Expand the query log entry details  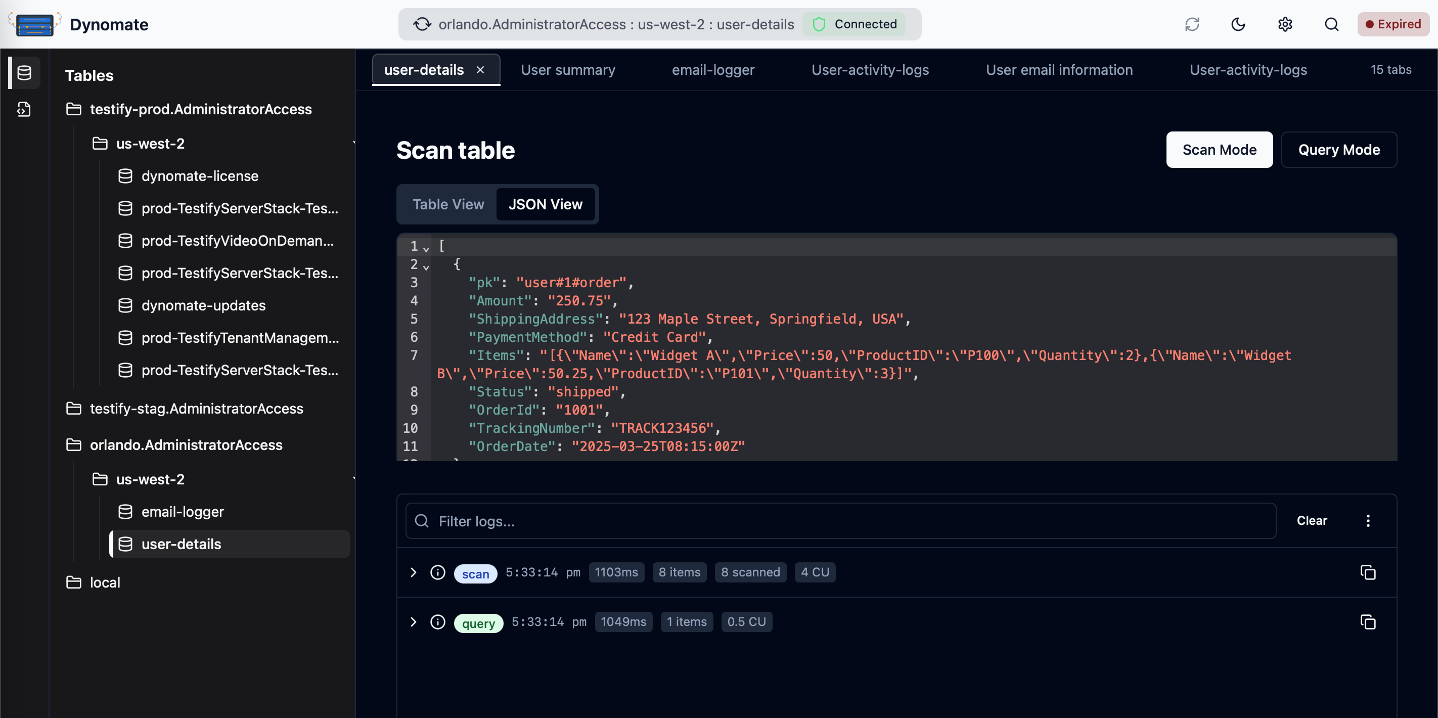[x=413, y=622]
